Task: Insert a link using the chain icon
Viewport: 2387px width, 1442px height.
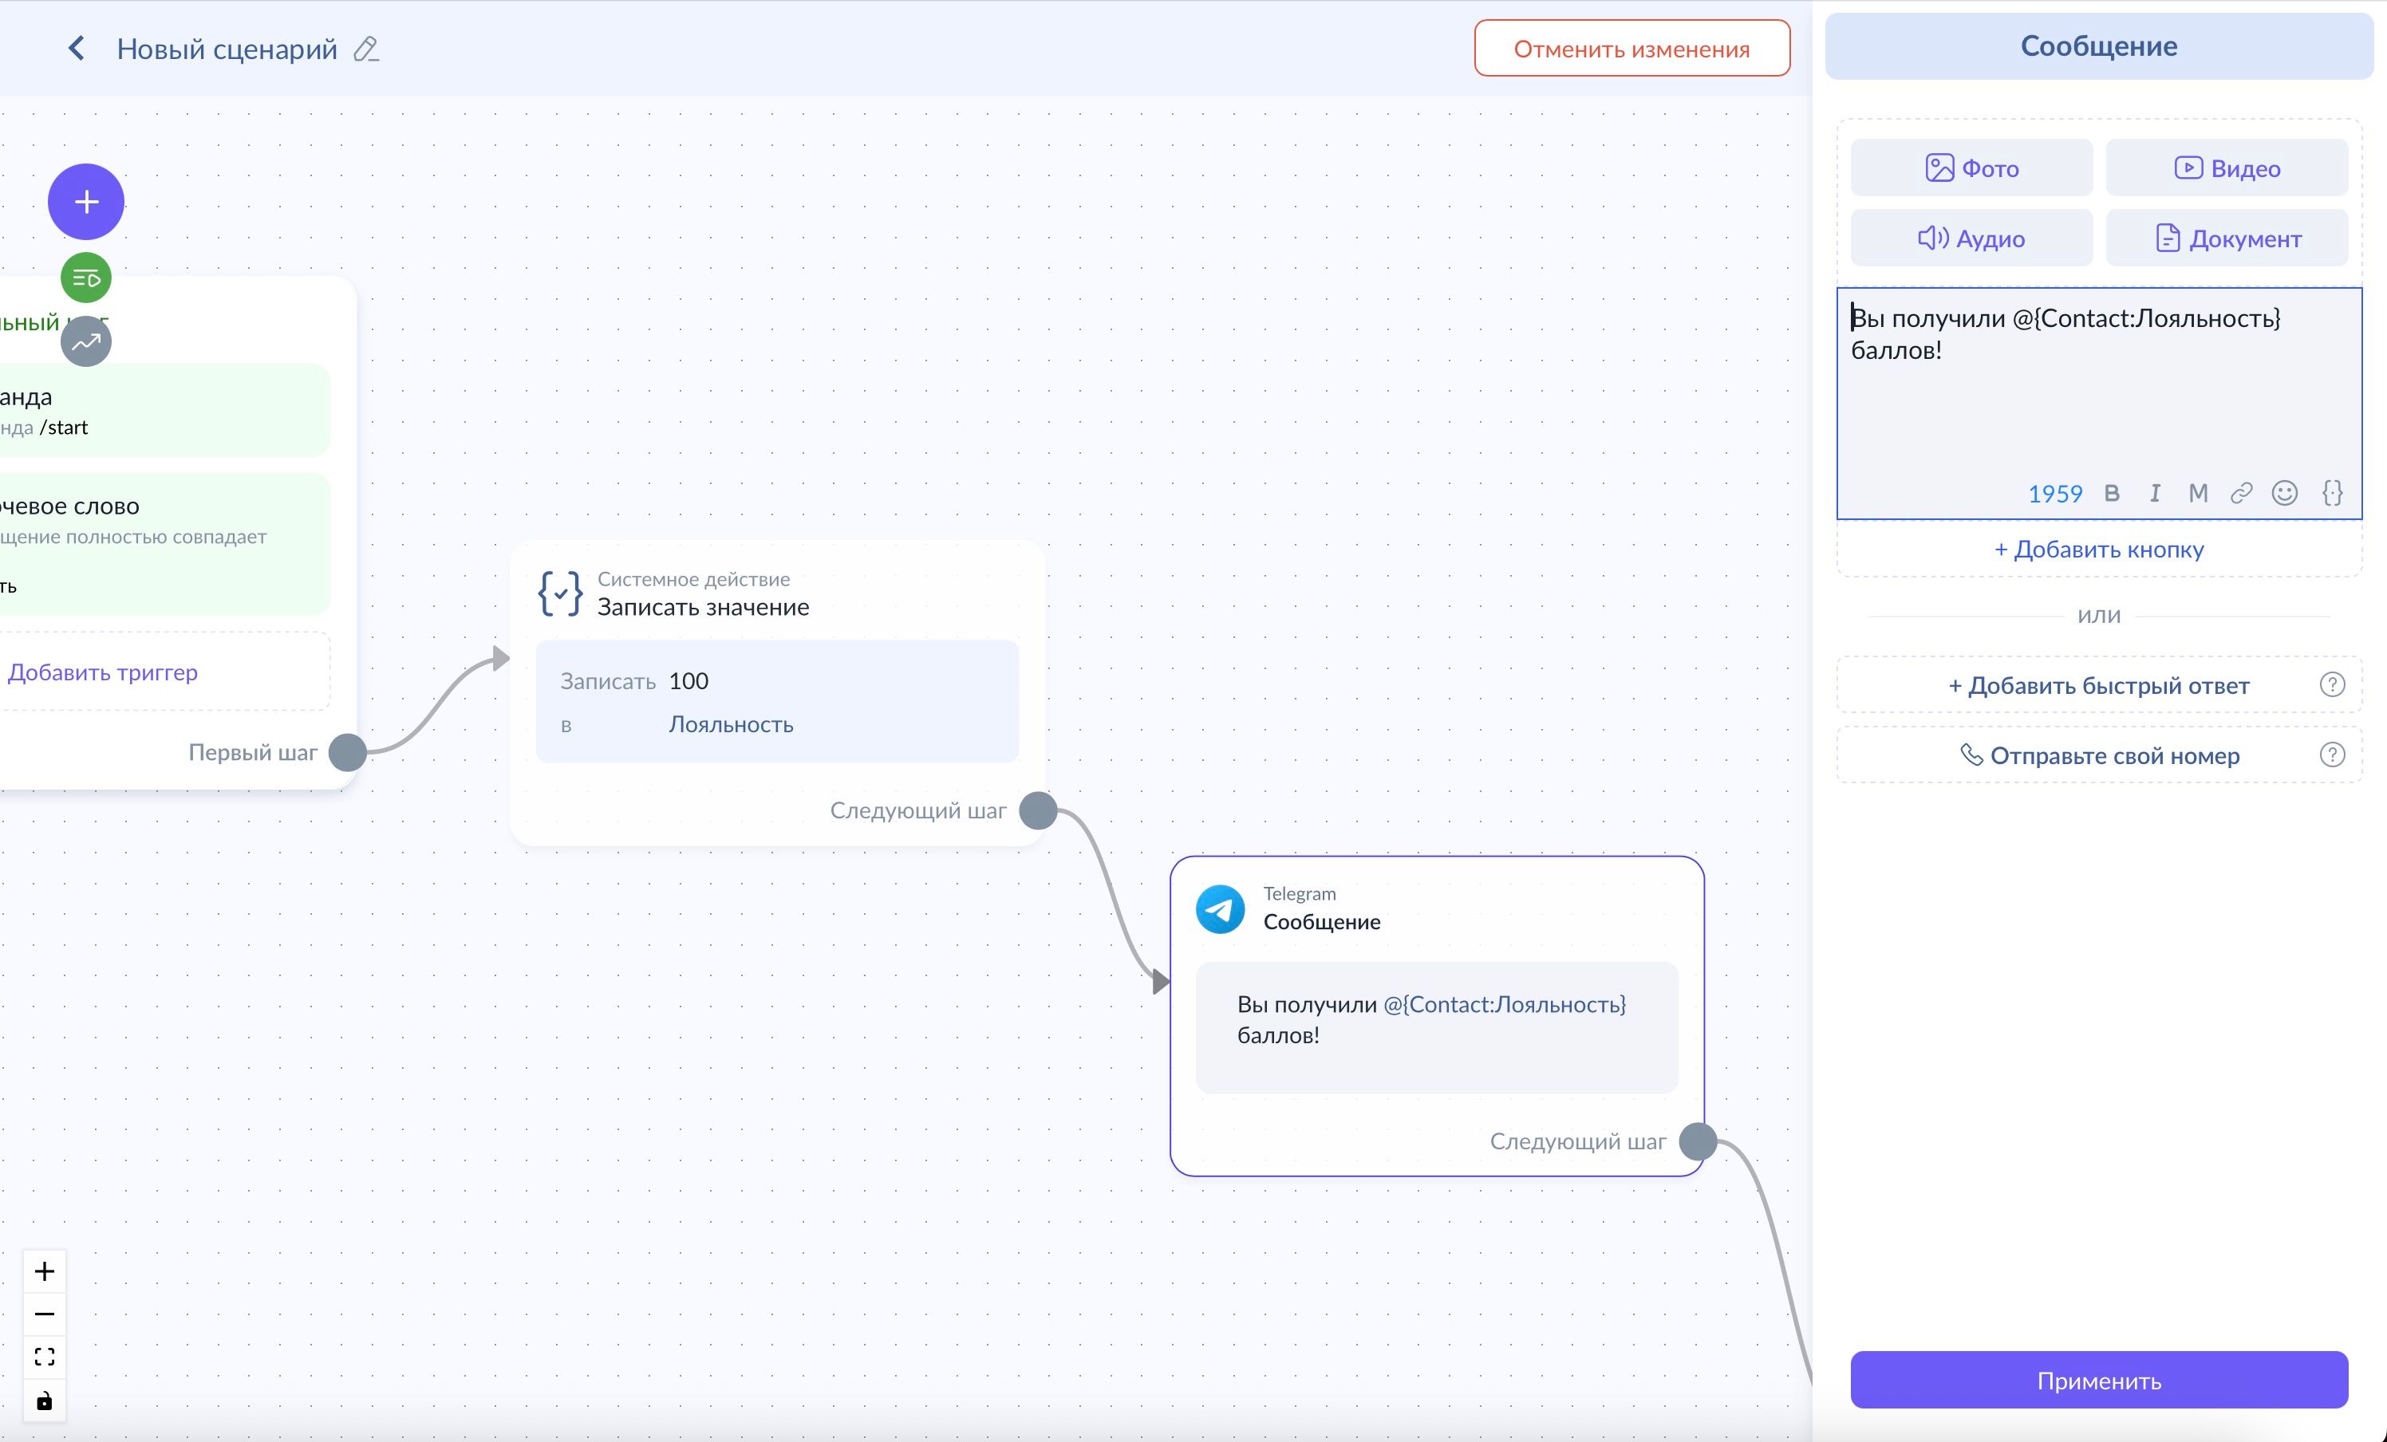Action: [x=2241, y=493]
